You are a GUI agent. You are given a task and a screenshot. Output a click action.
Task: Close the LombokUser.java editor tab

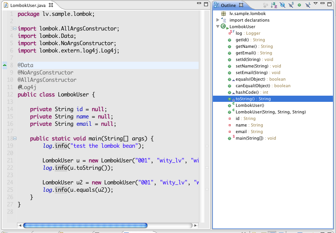[51, 5]
